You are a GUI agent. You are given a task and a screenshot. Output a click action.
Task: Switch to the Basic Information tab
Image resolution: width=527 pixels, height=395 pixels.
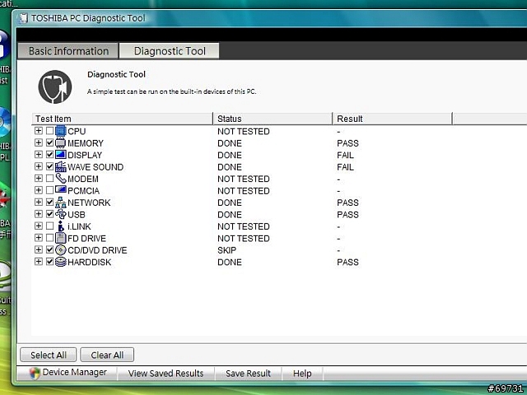tap(68, 51)
